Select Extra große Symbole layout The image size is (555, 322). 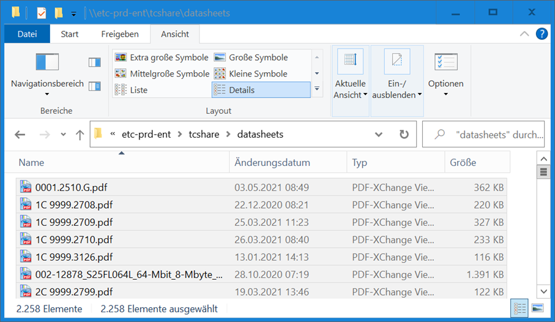click(x=162, y=58)
